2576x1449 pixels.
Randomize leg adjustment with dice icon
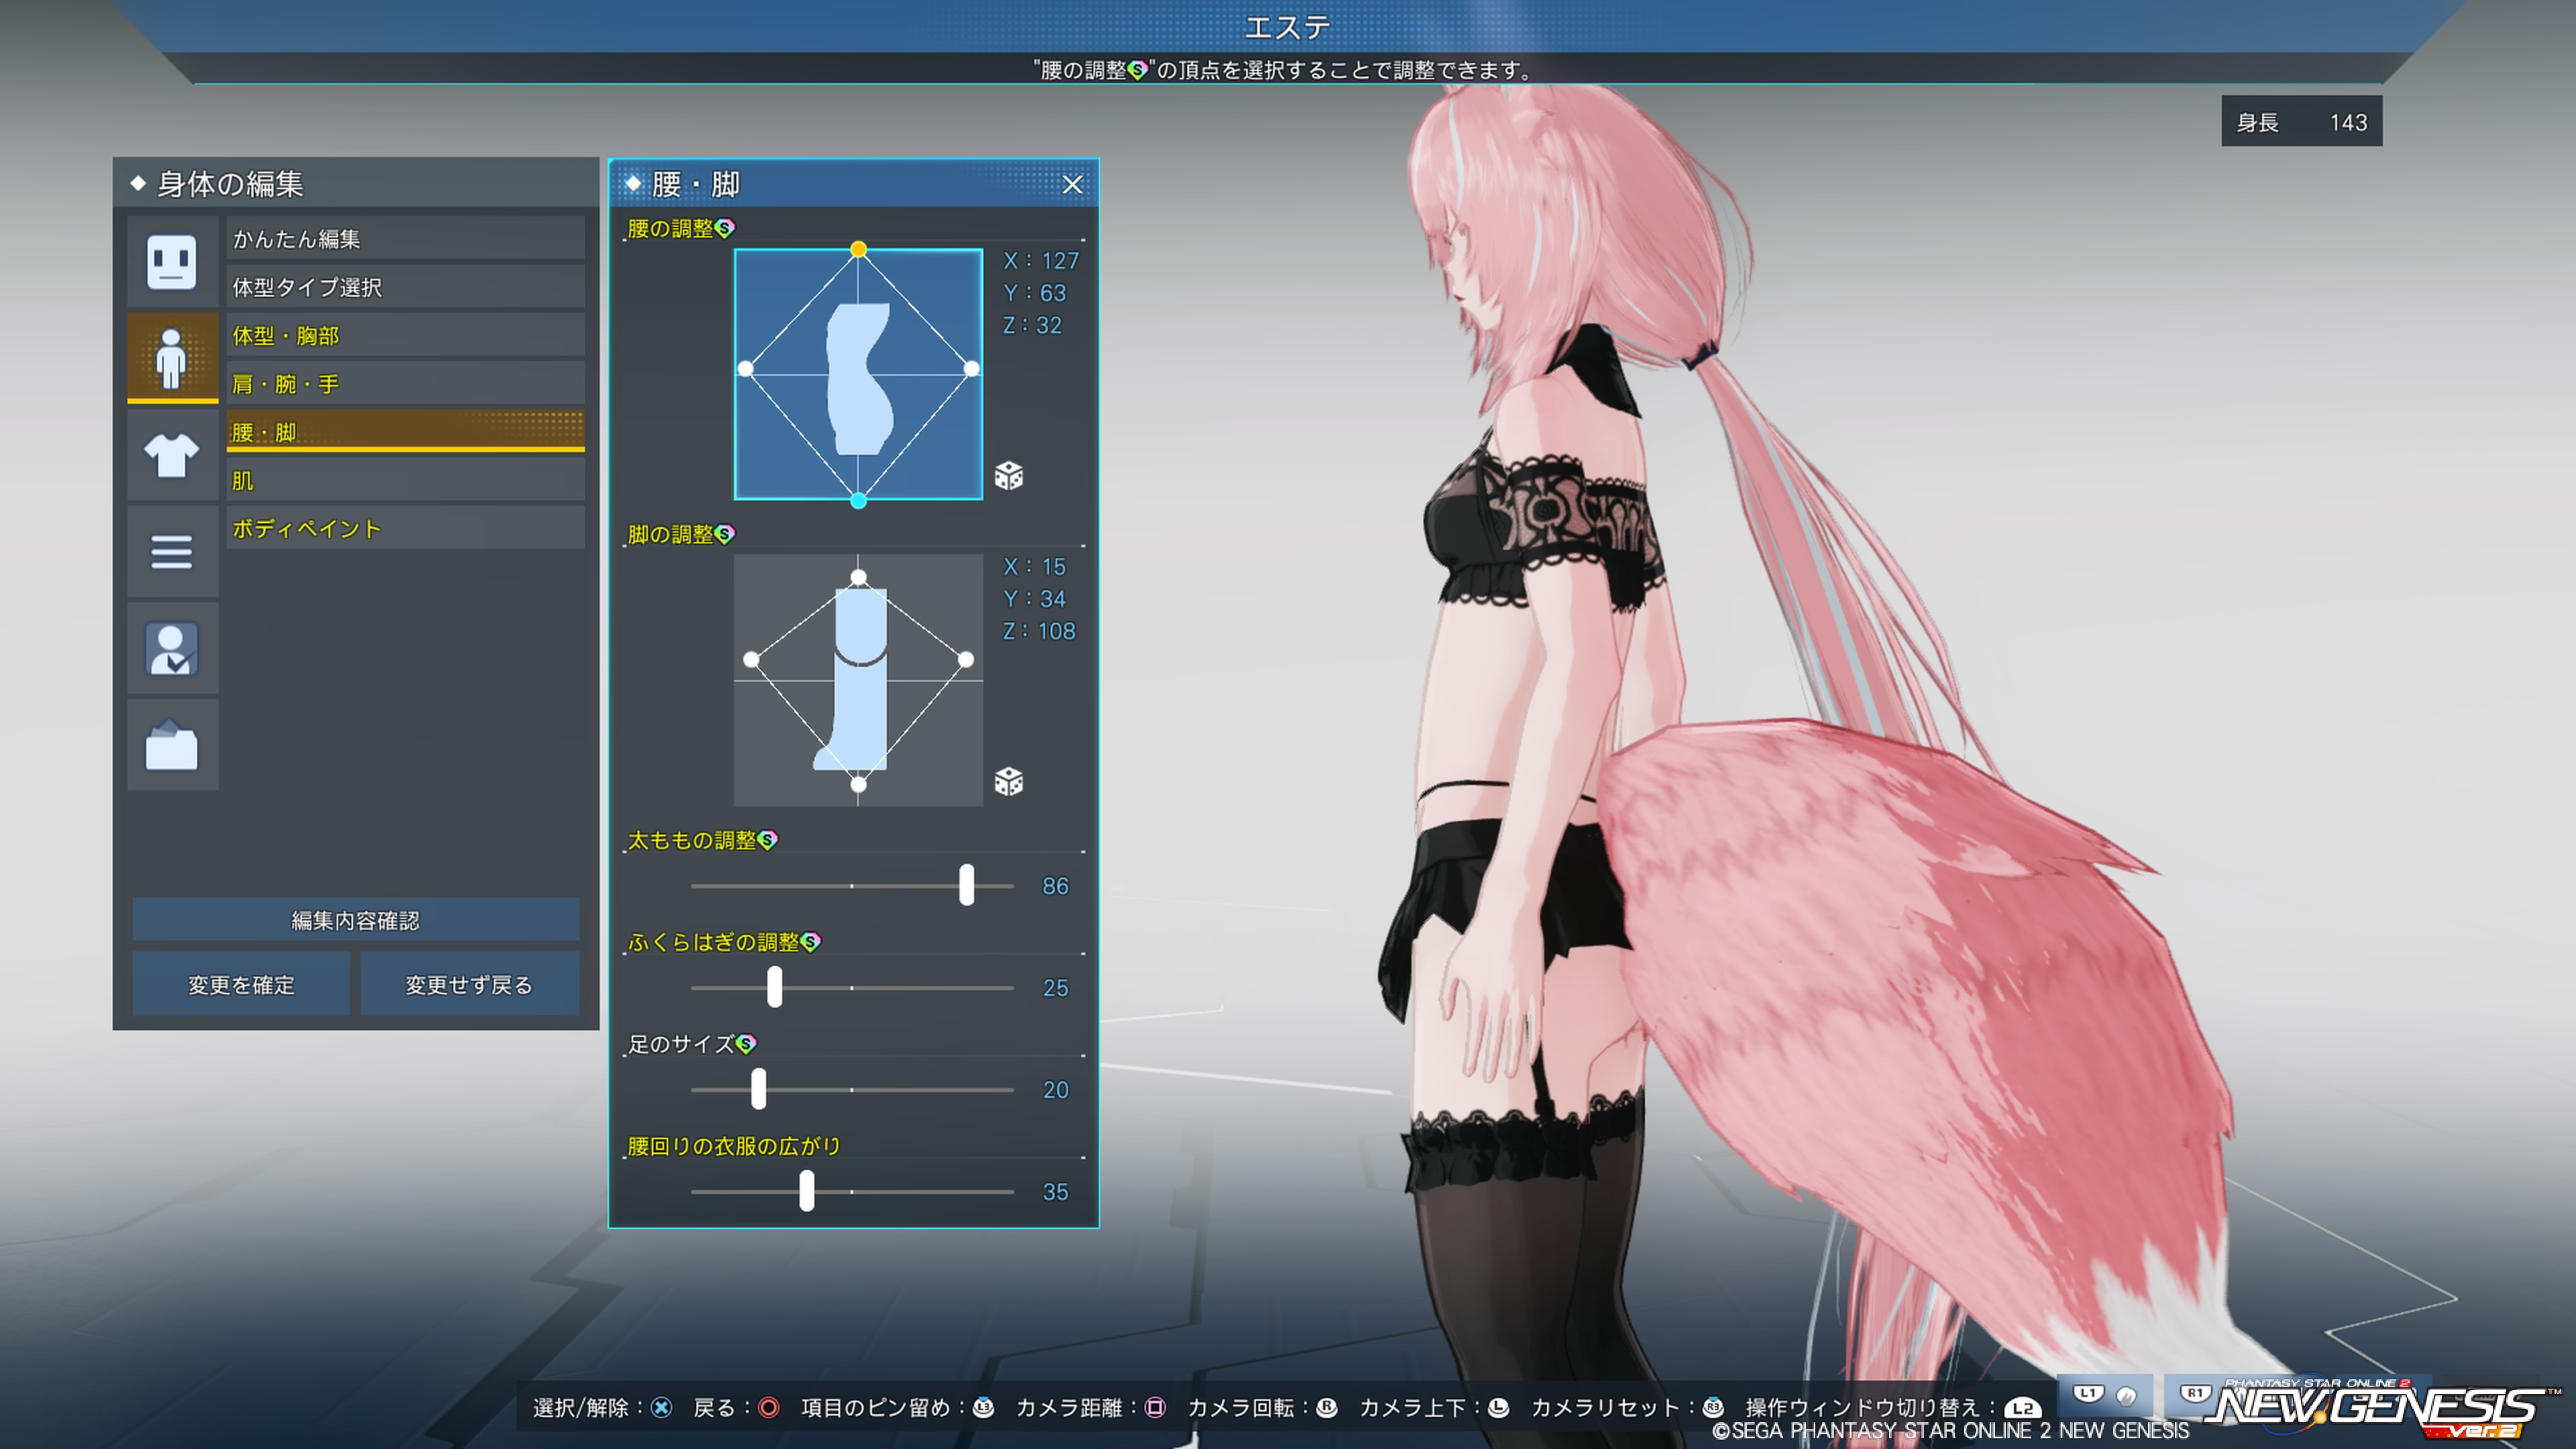pyautogui.click(x=1008, y=781)
